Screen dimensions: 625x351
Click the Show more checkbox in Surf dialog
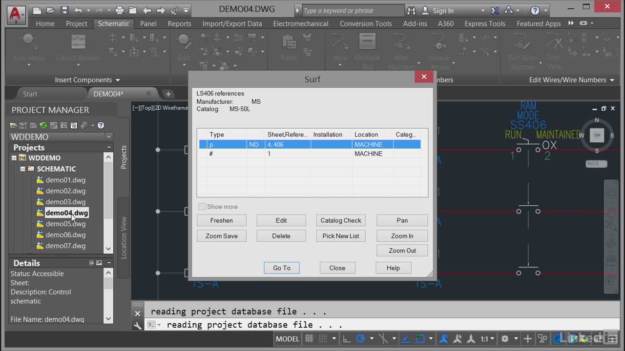pyautogui.click(x=202, y=207)
